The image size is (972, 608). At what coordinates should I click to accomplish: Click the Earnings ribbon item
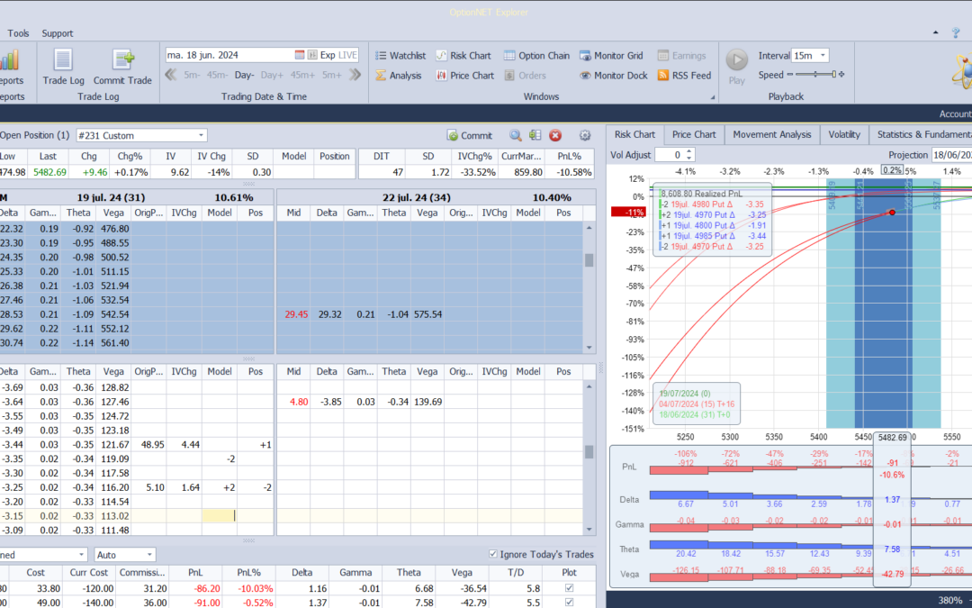click(681, 55)
